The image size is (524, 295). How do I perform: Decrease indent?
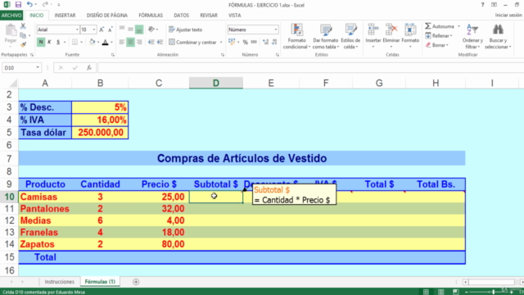click(151, 42)
